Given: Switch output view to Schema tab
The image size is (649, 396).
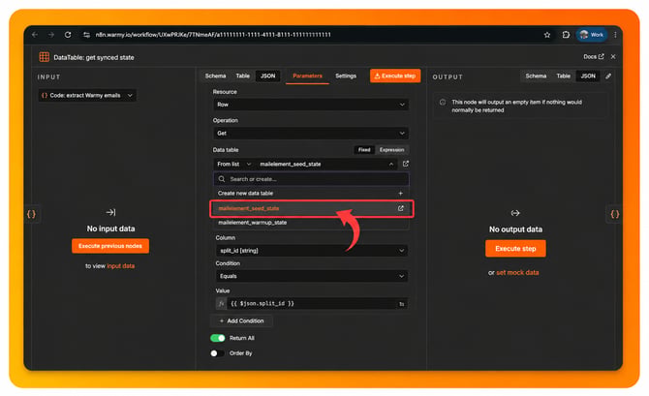Looking at the screenshot, I should click(536, 76).
